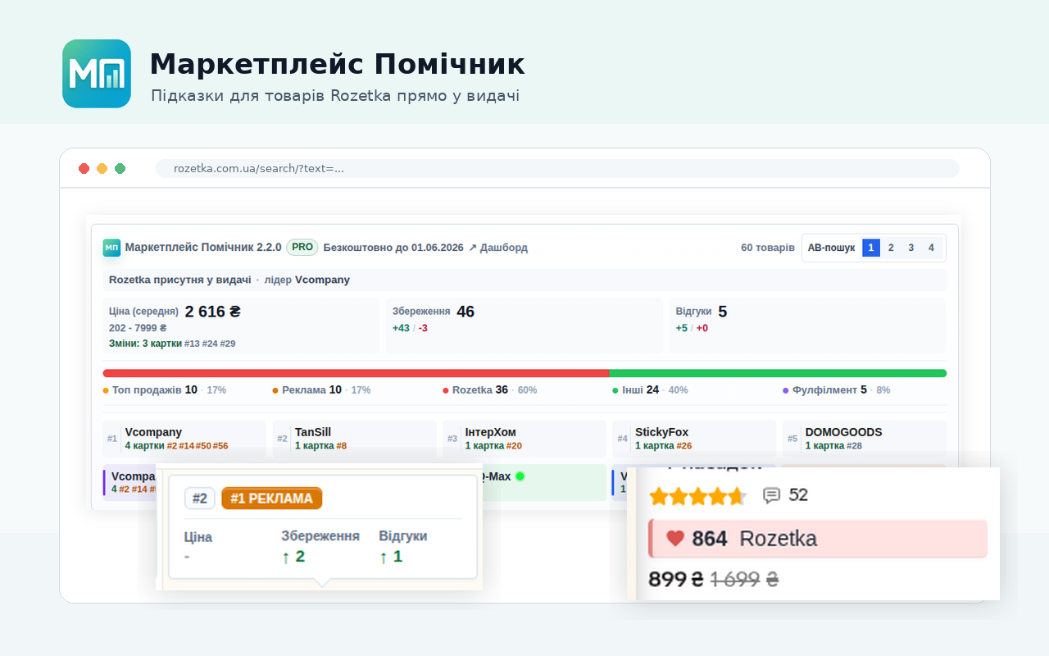The image size is (1049, 656).
Task: Click the green status dot near -Max
Action: [x=520, y=476]
